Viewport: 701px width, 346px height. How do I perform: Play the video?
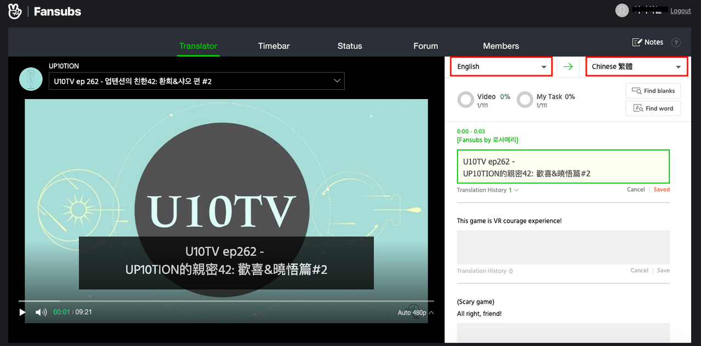(22, 312)
